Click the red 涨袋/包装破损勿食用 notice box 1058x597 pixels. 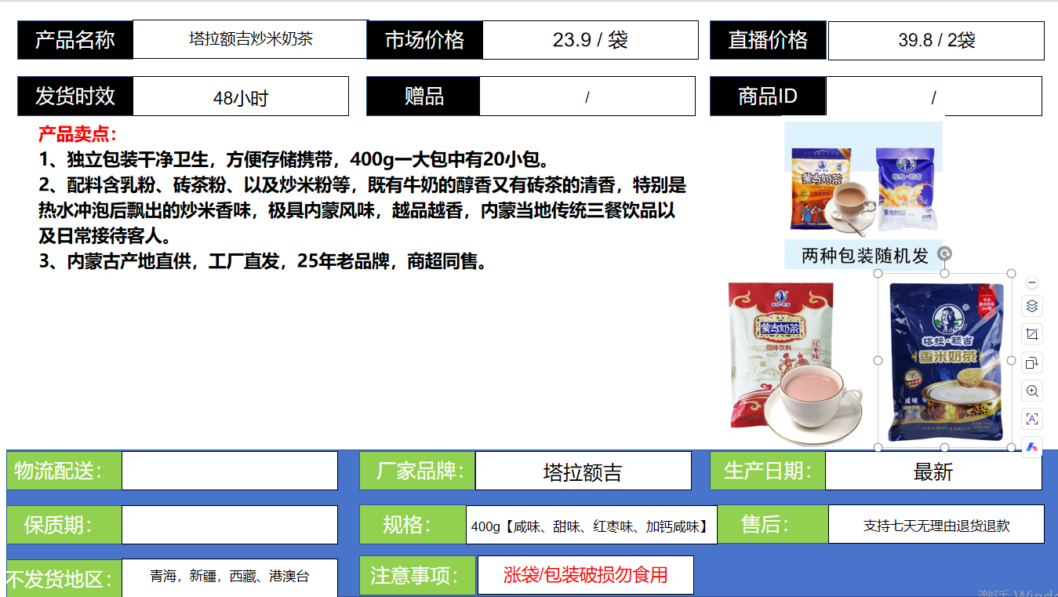coord(585,575)
